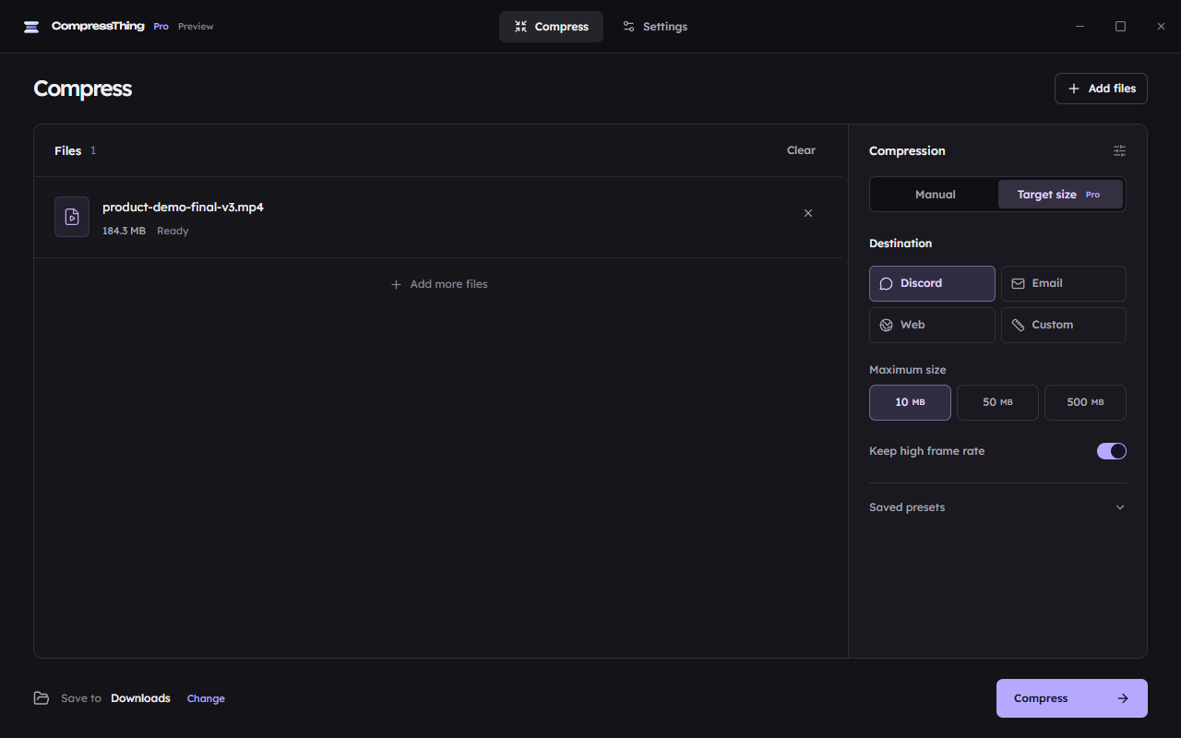This screenshot has width=1181, height=738.
Task: Click Add more files
Action: click(x=439, y=284)
